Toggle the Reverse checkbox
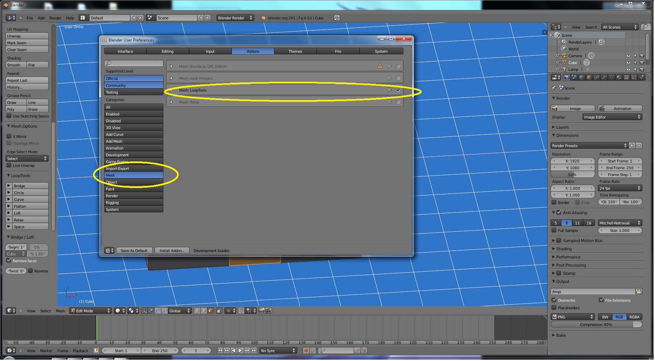The width and height of the screenshot is (655, 361). [30, 271]
